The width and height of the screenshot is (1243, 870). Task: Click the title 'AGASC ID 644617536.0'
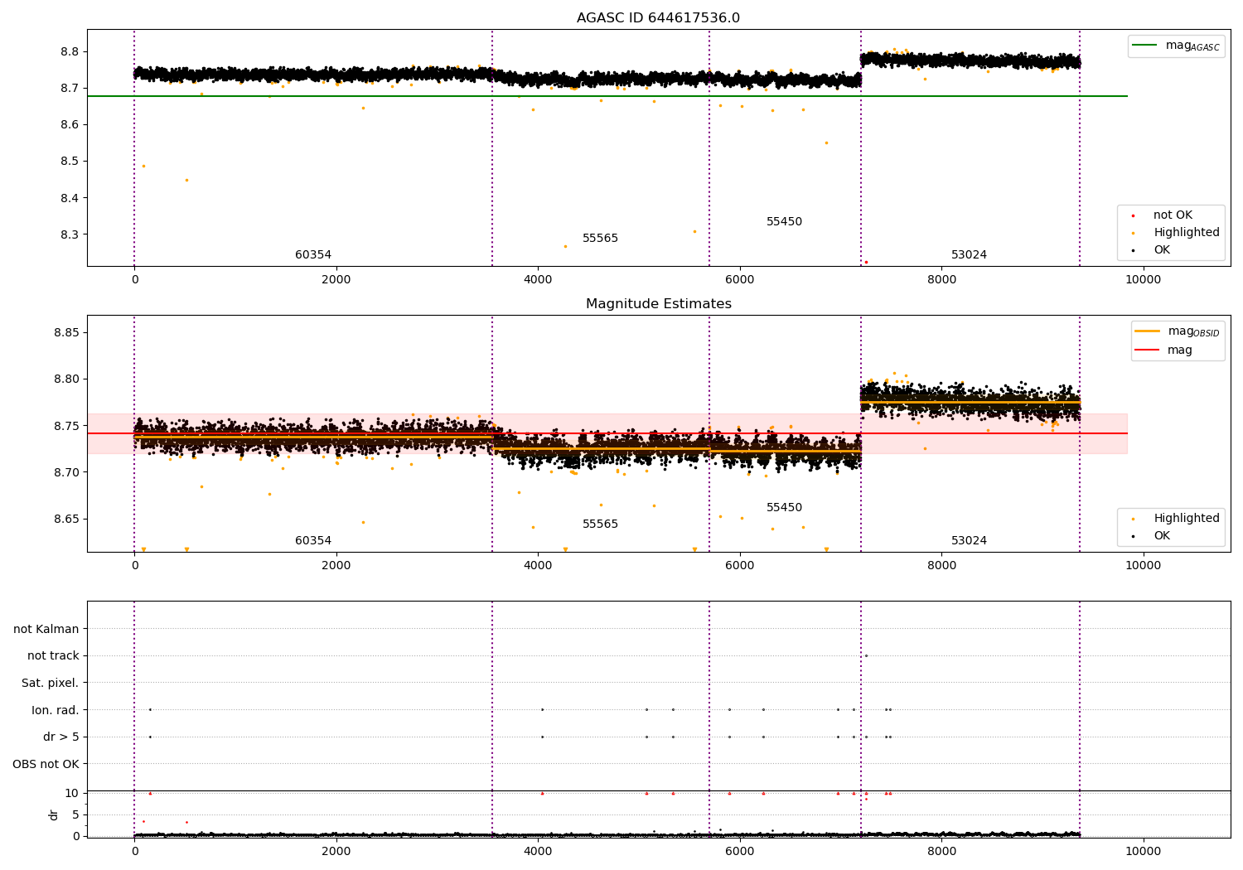[658, 18]
